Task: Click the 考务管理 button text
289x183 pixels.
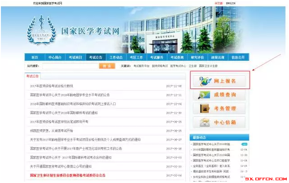Action: [x=225, y=109]
